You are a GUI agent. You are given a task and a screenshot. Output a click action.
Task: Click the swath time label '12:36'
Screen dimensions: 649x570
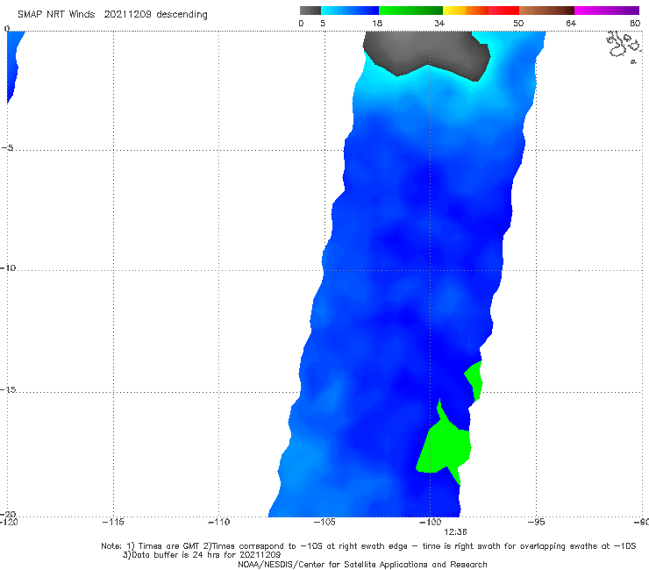[455, 532]
